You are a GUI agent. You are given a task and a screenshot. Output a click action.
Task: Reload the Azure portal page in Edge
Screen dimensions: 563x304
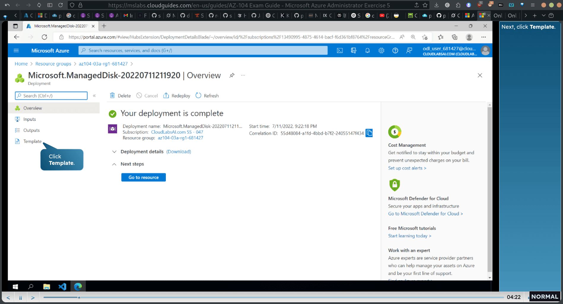tap(44, 37)
